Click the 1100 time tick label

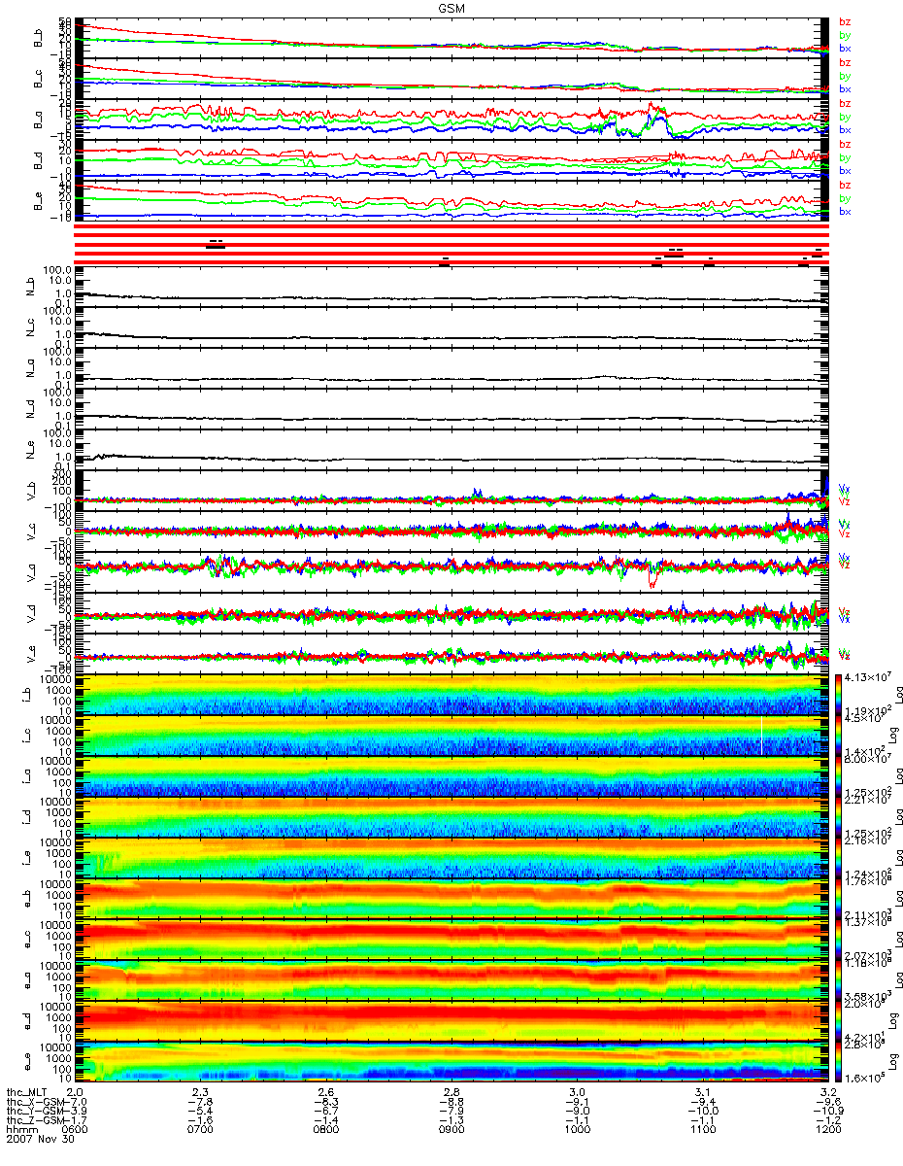tap(702, 1130)
